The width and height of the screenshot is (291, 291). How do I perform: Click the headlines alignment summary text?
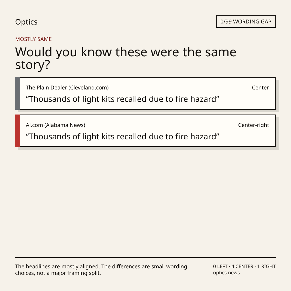point(101,270)
